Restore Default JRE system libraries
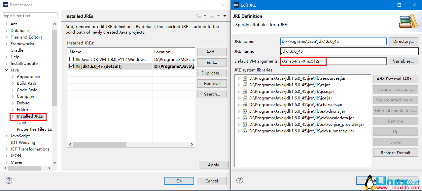Viewport: 422px width, 191px height. pyautogui.click(x=395, y=152)
